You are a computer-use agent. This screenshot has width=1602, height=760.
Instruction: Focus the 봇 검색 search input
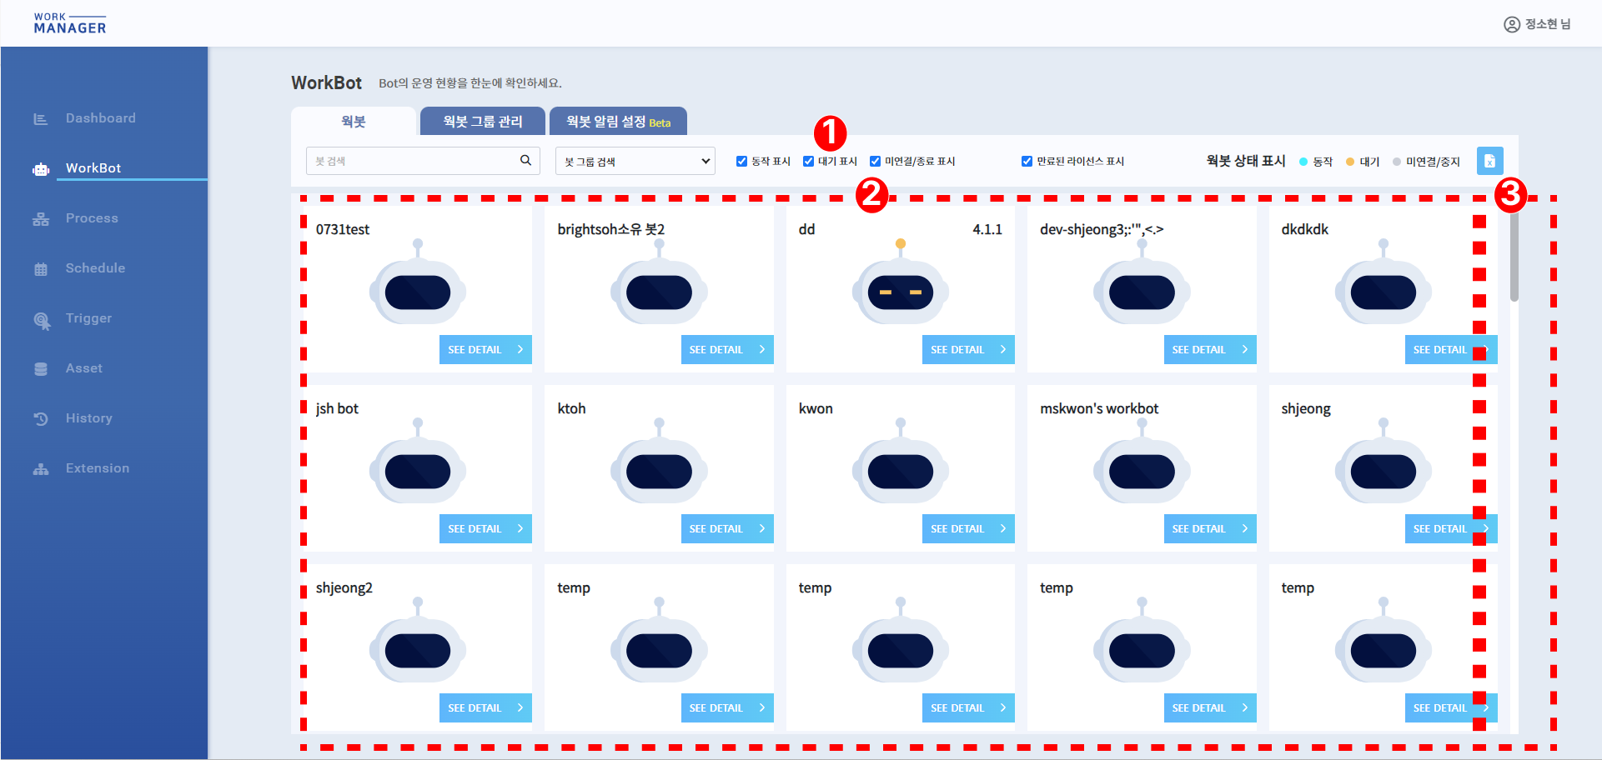point(423,161)
